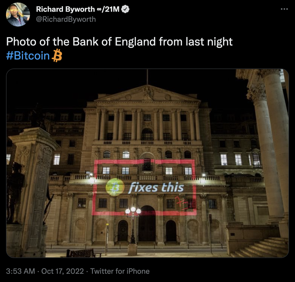Screen dimensions: 295x282
Task: Click the red scribble mark in projected frame
Action: coord(181,203)
